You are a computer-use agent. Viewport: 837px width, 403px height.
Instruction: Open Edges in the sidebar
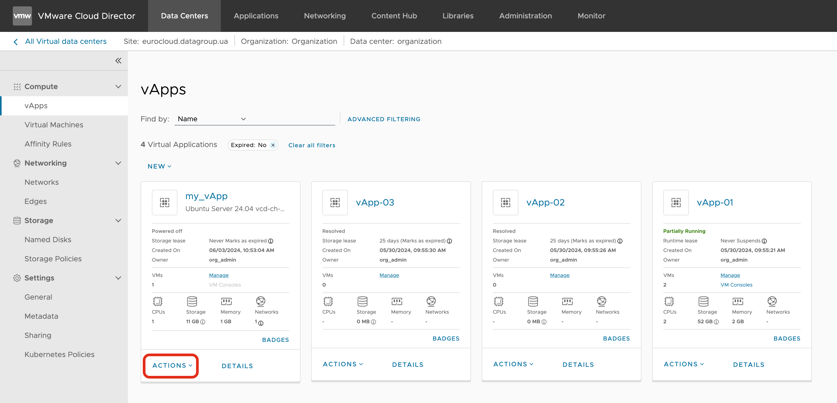[36, 201]
